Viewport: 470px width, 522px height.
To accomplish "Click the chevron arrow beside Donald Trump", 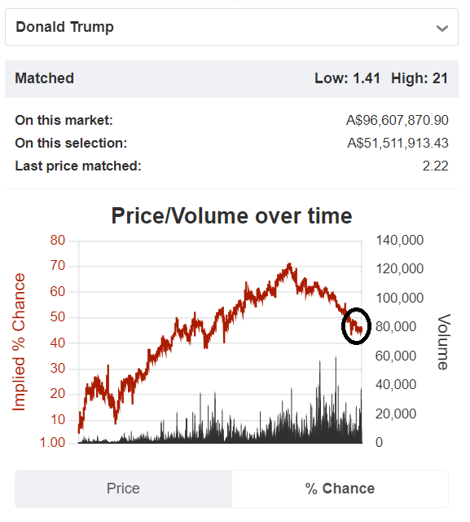I will pos(442,29).
